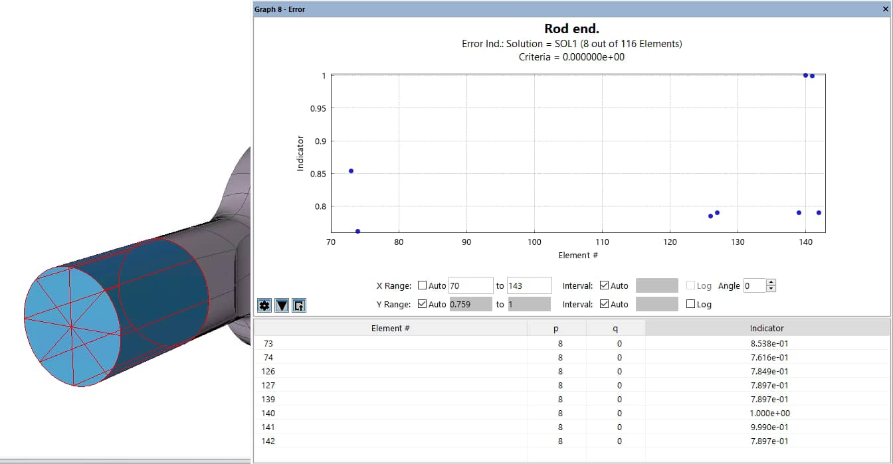893x464 pixels.
Task: Uncheck Auto for X Interval
Action: click(x=604, y=286)
